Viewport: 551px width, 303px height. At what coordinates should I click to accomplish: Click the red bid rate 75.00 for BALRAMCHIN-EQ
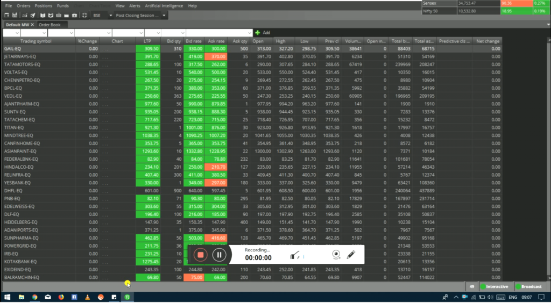coord(194,277)
